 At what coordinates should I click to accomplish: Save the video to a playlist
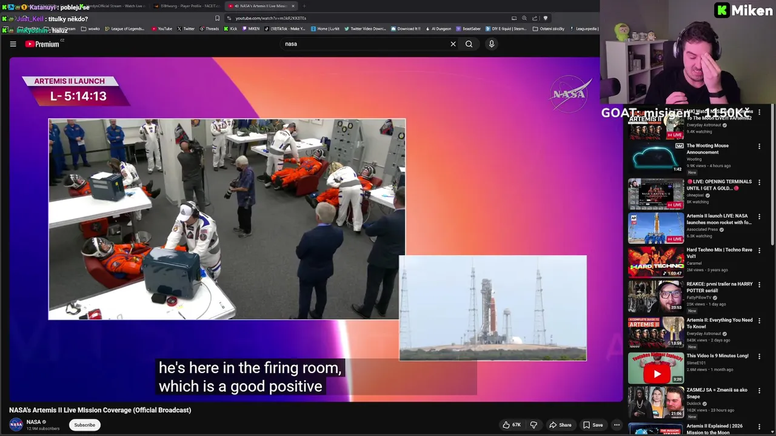(592, 425)
